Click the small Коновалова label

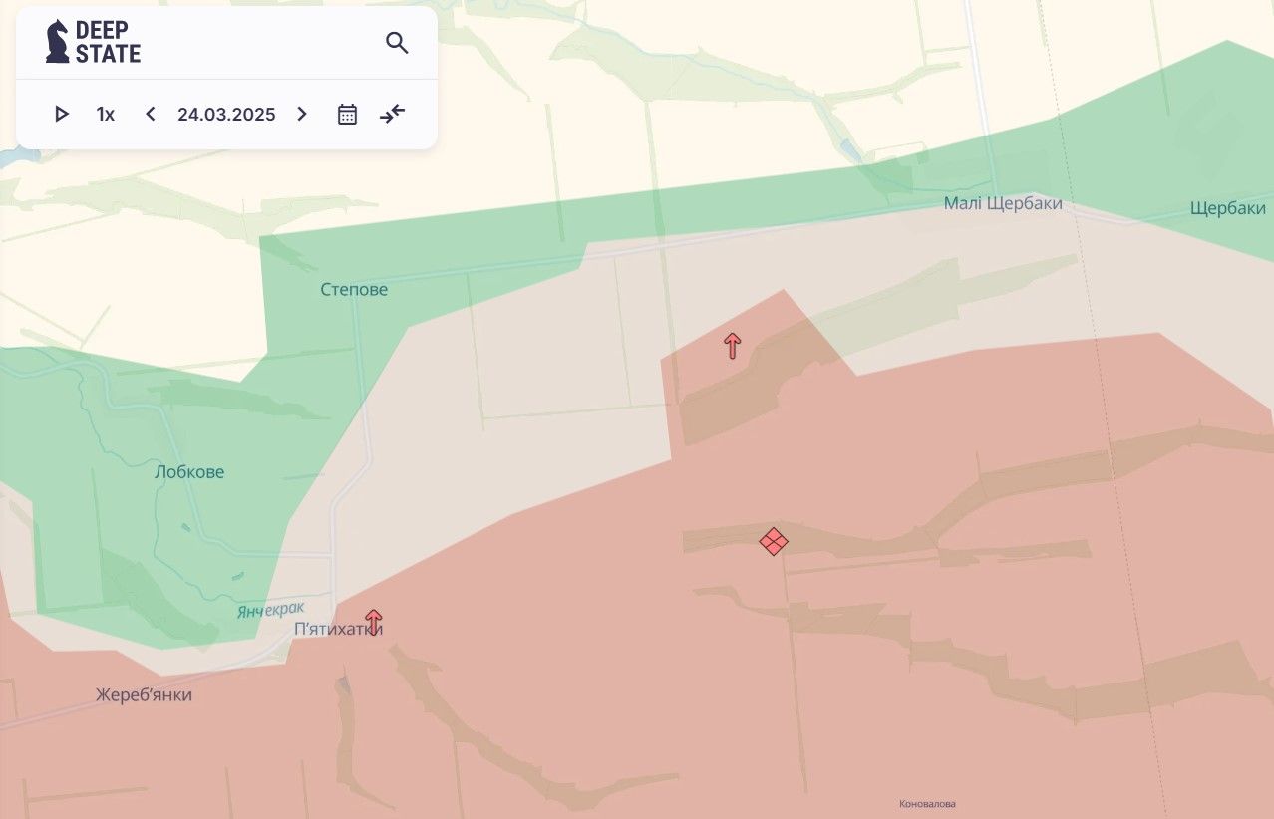927,804
